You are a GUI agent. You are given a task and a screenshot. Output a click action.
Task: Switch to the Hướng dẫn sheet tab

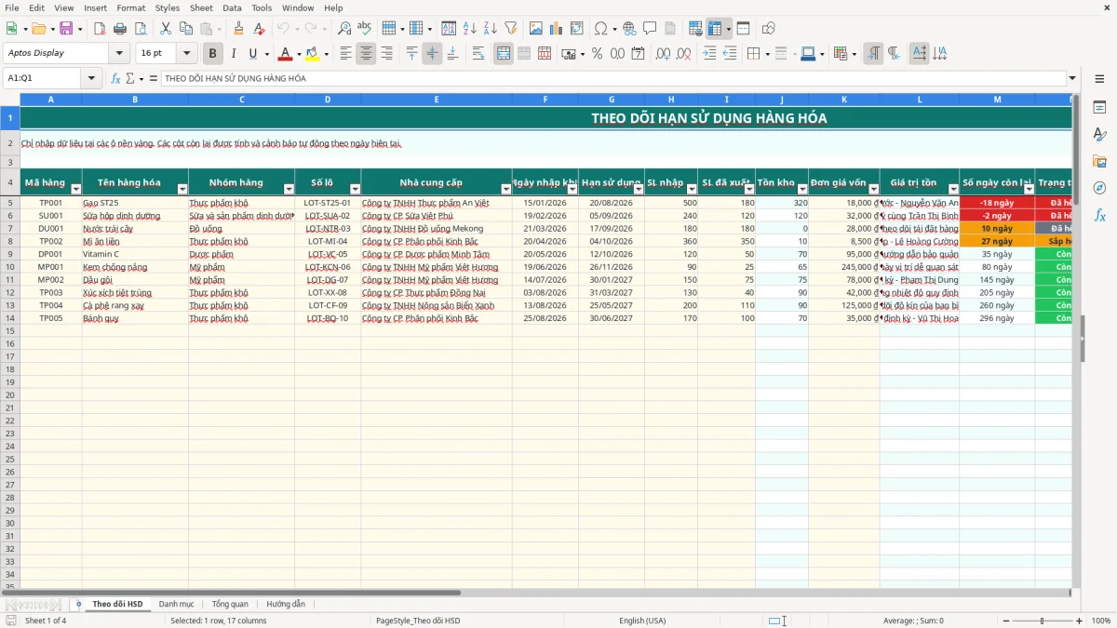pyautogui.click(x=286, y=604)
